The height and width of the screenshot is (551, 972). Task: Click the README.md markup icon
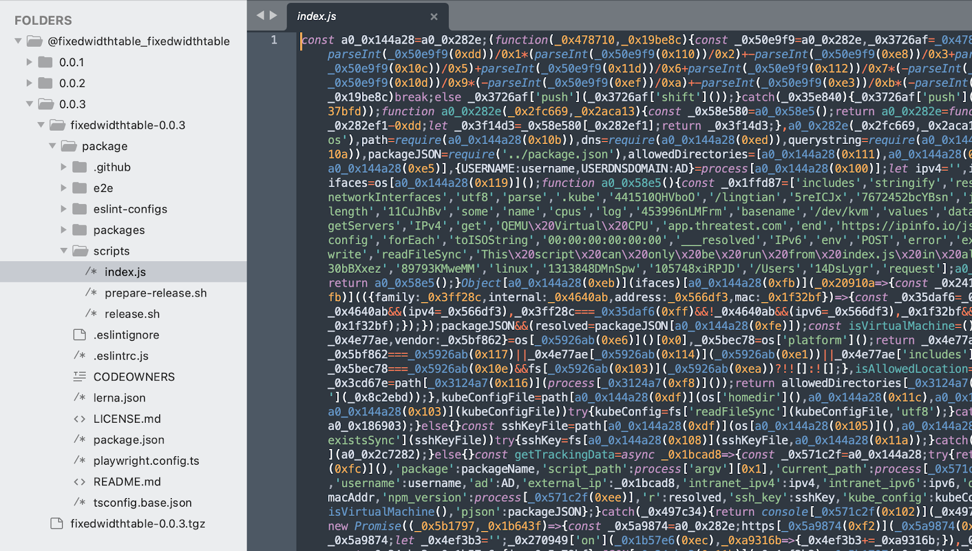tap(80, 482)
